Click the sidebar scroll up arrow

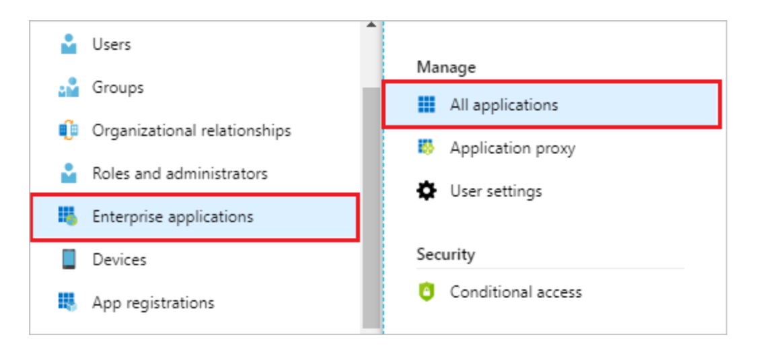[371, 26]
